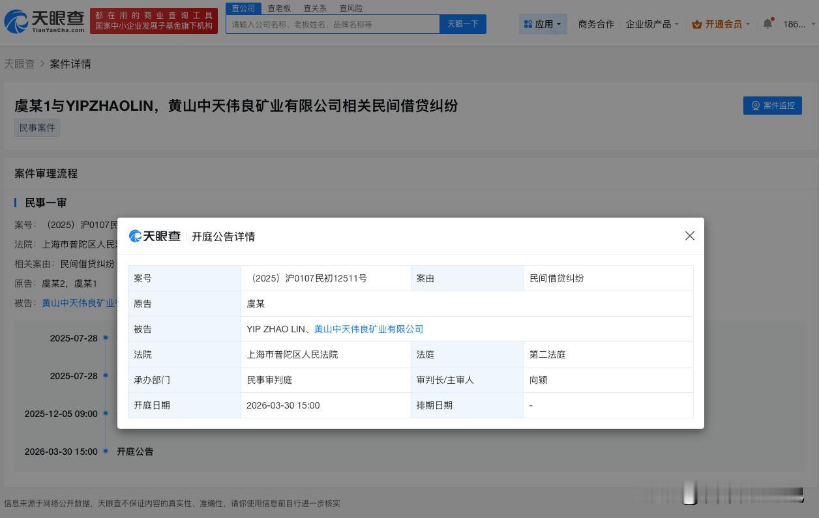The height and width of the screenshot is (518, 819).
Task: Open the 开通会员 membership dropdown
Action: (721, 23)
